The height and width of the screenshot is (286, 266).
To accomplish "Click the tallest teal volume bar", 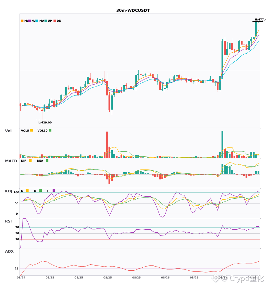I will coord(222,144).
